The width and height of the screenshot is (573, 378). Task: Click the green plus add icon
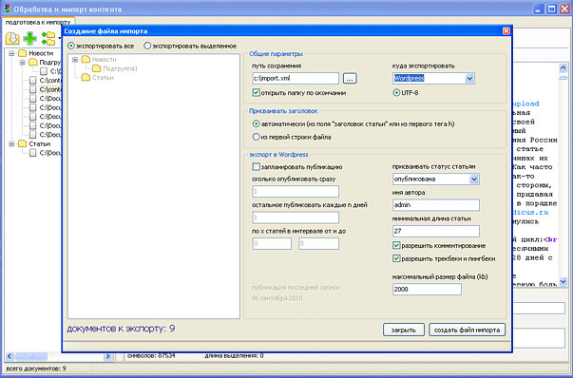point(29,38)
